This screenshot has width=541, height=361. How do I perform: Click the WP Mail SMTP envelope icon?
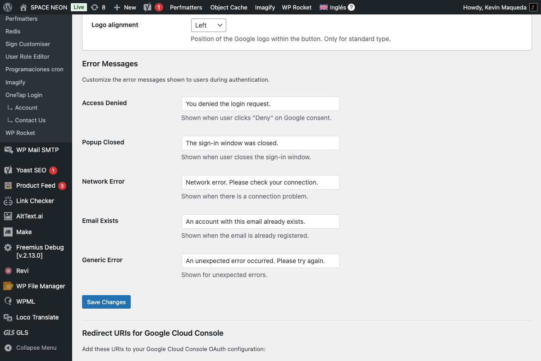(x=9, y=150)
